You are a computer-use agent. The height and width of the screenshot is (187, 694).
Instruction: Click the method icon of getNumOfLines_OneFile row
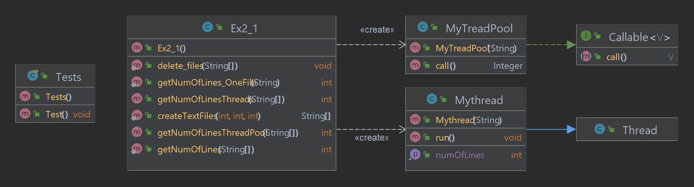pos(137,82)
